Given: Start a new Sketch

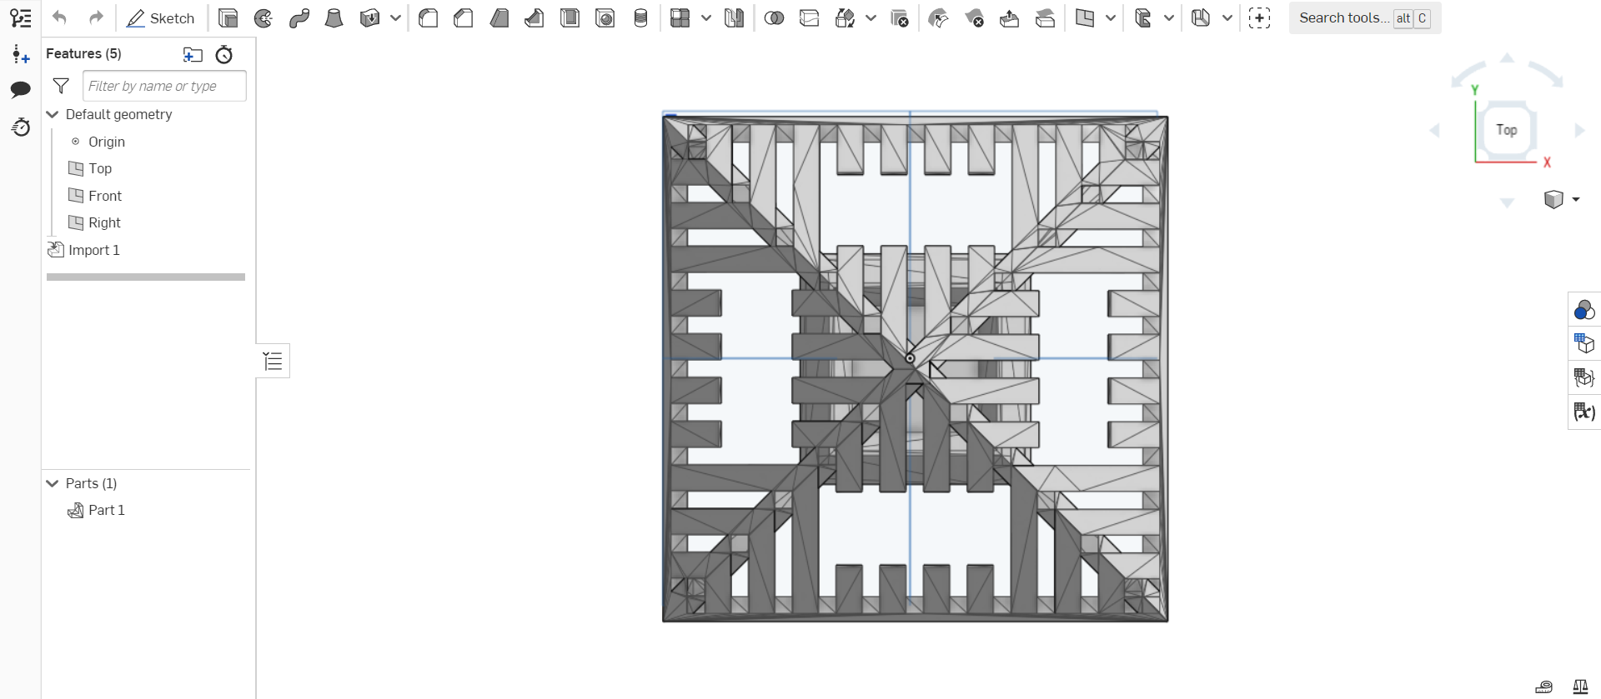Looking at the screenshot, I should [x=160, y=17].
